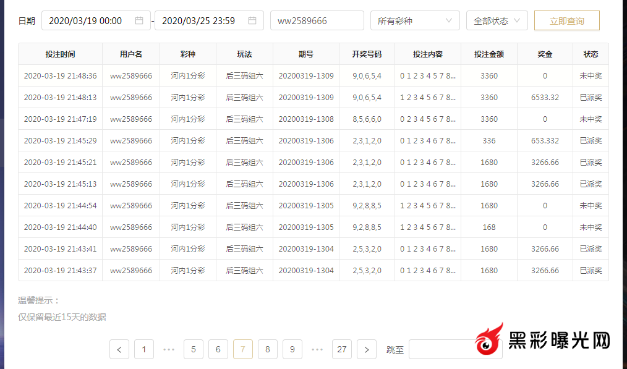Click calendar icon in end date field
Viewport: 627px width, 369px height.
point(252,20)
